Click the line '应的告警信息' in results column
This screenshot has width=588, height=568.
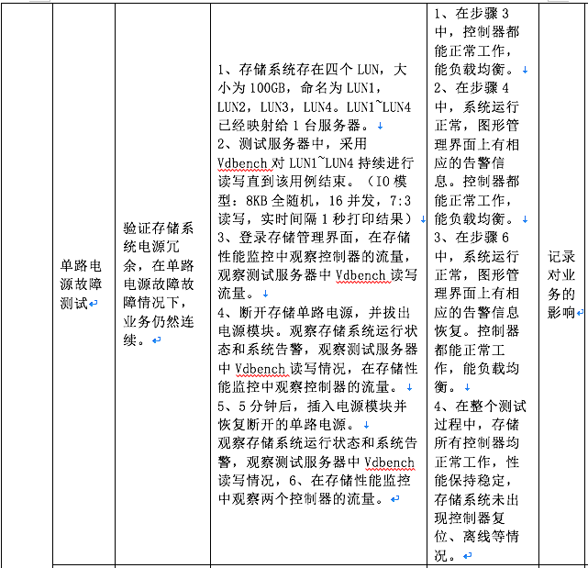click(477, 313)
